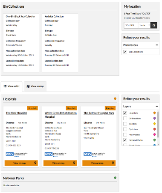This screenshot has height=193, width=162.
Task: Click View on map for The Retreat Hospital
Action: click(99, 163)
